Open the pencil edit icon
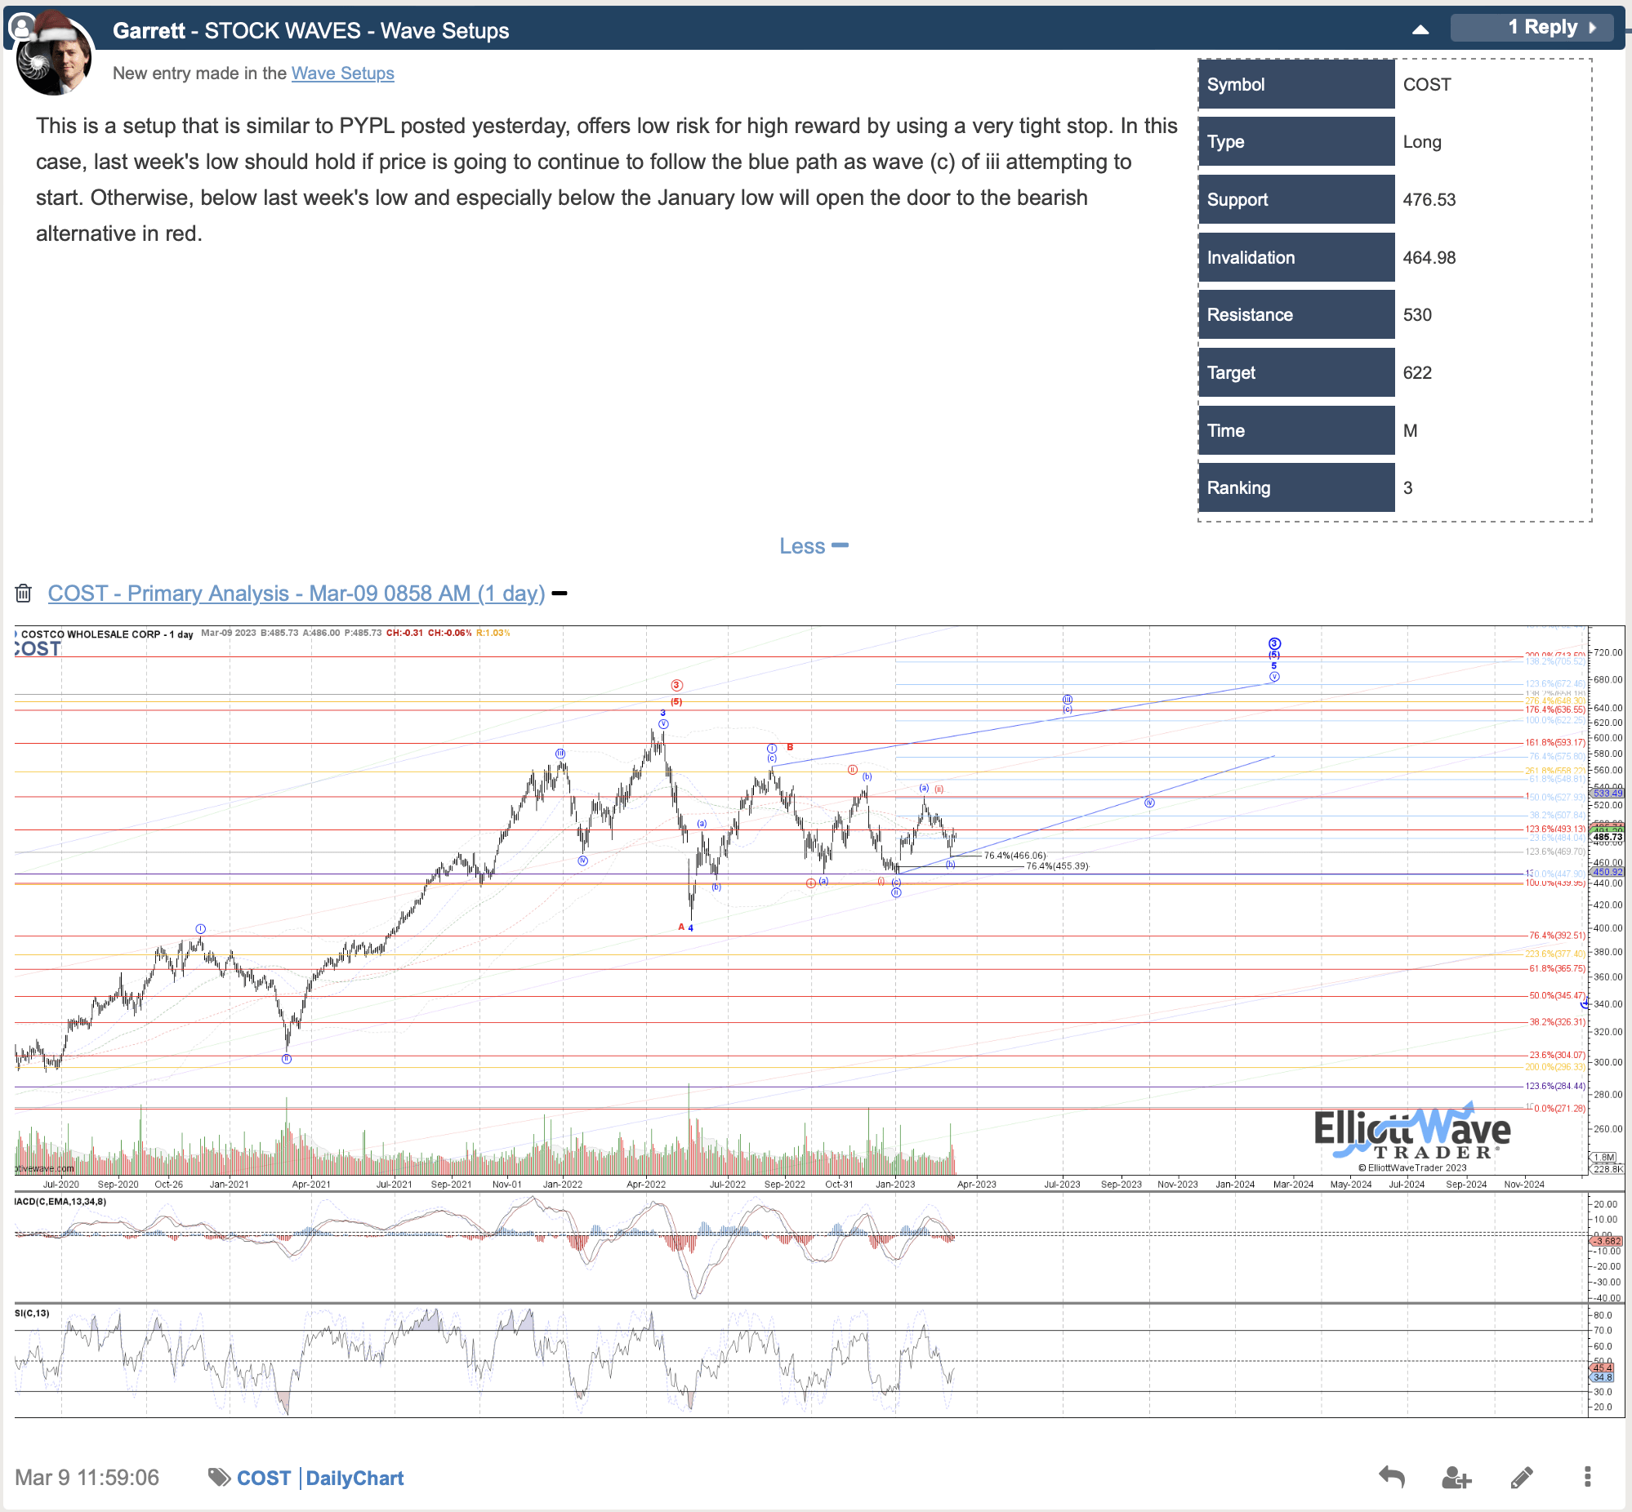 (1521, 1478)
